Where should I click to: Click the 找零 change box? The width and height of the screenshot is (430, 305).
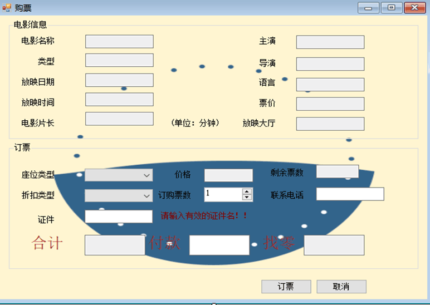pos(334,245)
